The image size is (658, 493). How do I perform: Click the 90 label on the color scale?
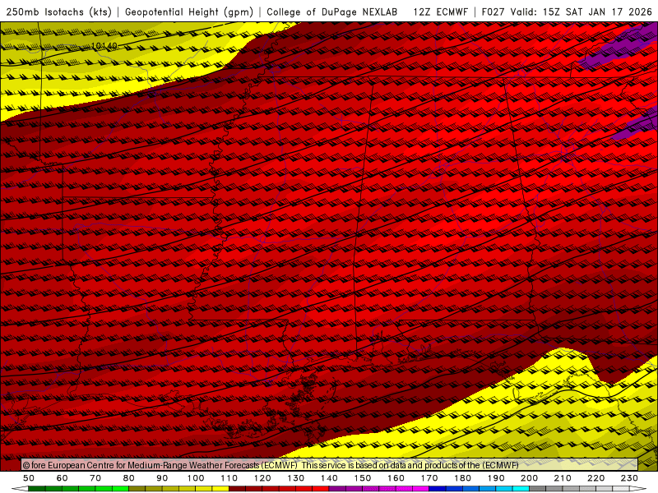point(162,478)
